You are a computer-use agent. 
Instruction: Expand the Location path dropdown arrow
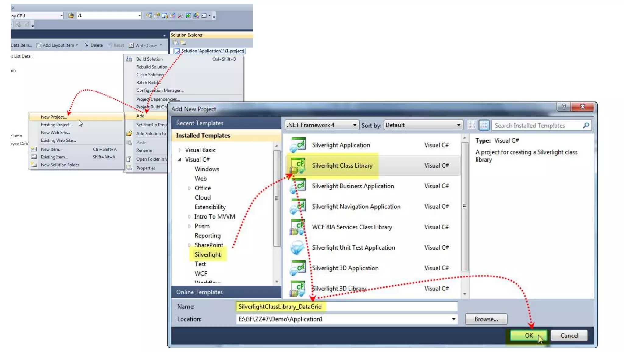[453, 319]
